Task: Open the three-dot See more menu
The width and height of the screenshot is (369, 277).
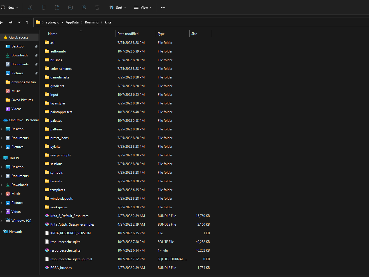Action: [163, 8]
